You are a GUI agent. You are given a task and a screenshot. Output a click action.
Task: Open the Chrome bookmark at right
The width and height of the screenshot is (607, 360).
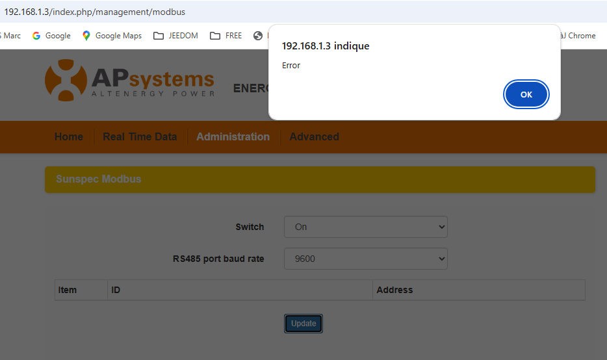click(578, 36)
